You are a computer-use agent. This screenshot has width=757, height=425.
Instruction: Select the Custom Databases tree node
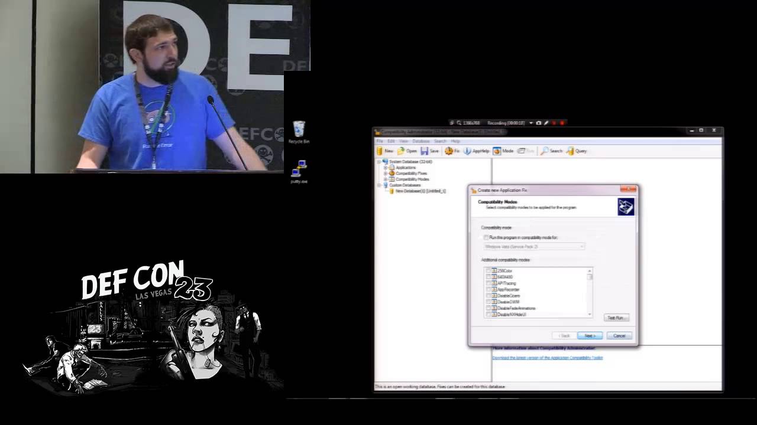pyautogui.click(x=405, y=185)
